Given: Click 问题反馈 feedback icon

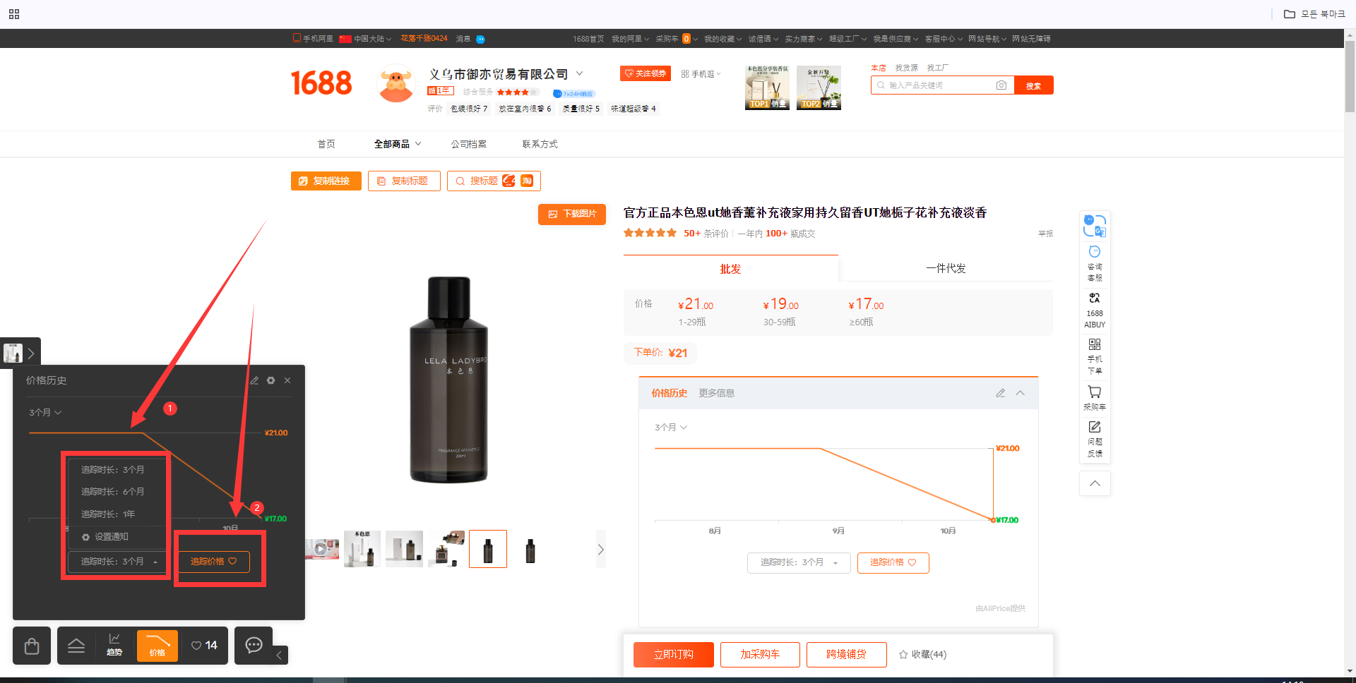Looking at the screenshot, I should (1095, 439).
